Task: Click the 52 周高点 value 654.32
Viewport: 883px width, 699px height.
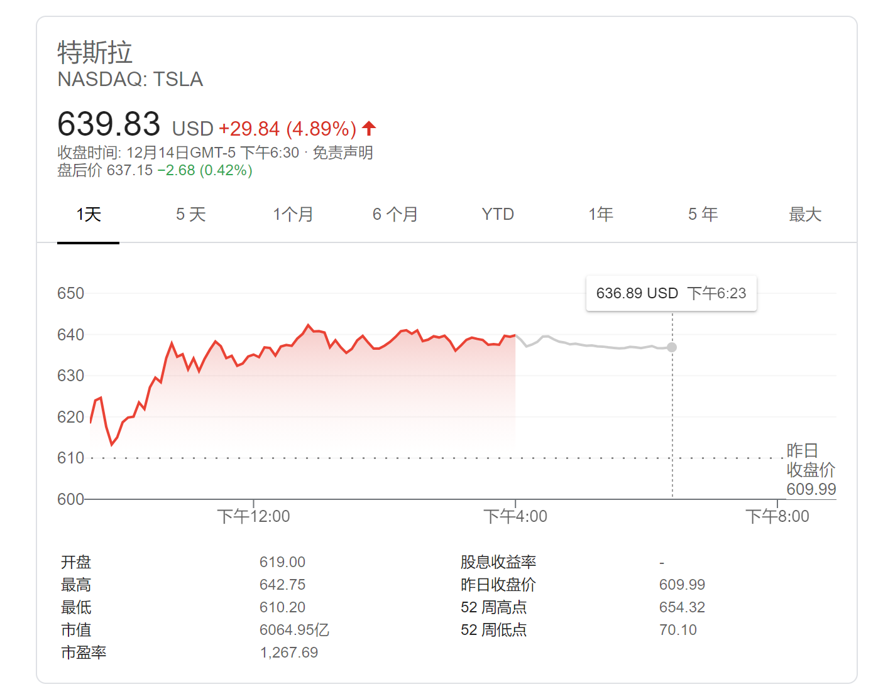Action: coord(682,607)
